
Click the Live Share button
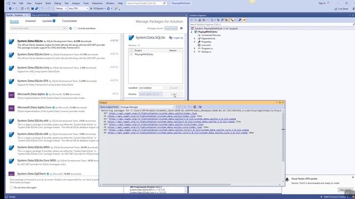coord(342,9)
